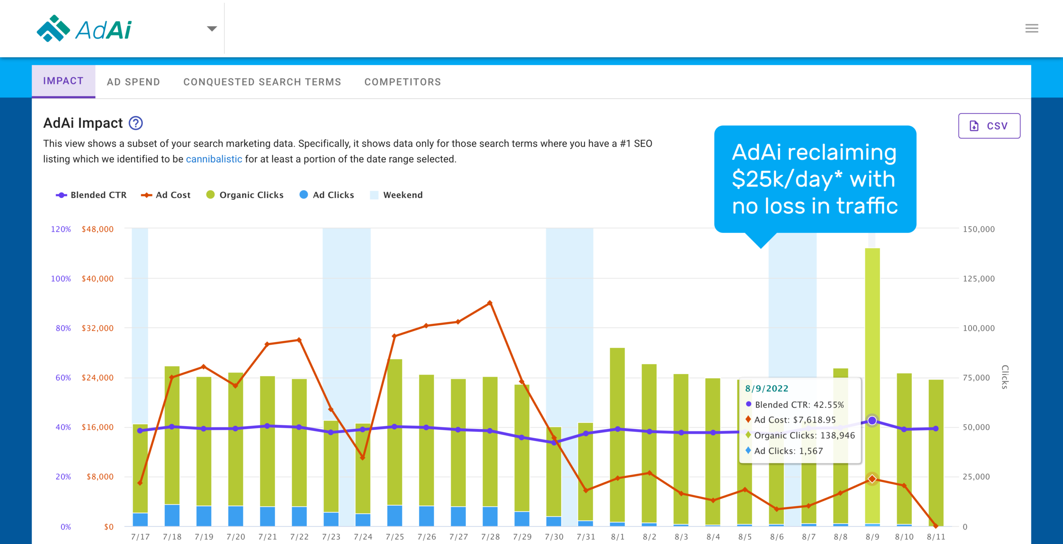Click the 8/9 Ad Cost diamond marker
The image size is (1063, 544).
[x=872, y=479]
